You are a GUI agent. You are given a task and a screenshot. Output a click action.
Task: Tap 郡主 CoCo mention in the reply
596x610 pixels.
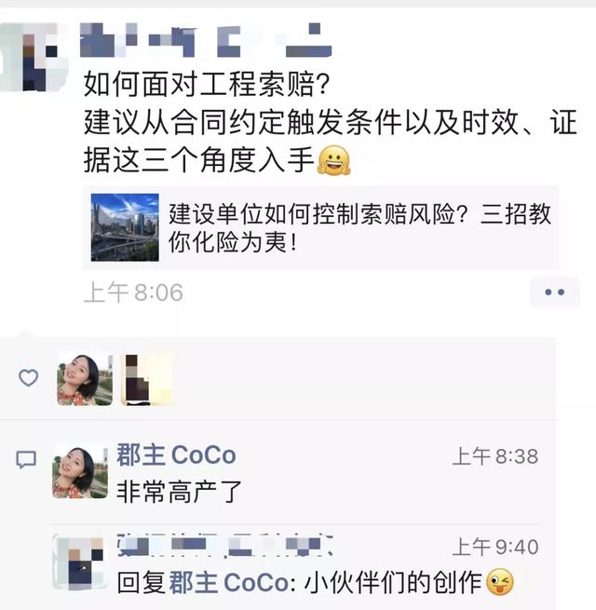229,582
